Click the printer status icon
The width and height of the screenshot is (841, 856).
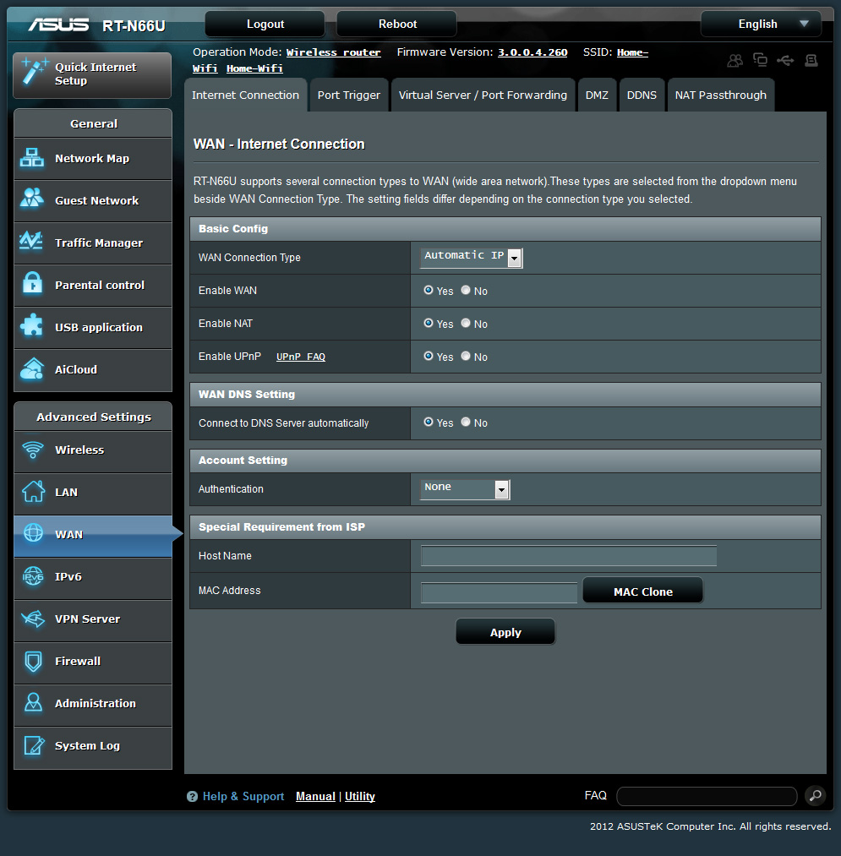tap(811, 60)
